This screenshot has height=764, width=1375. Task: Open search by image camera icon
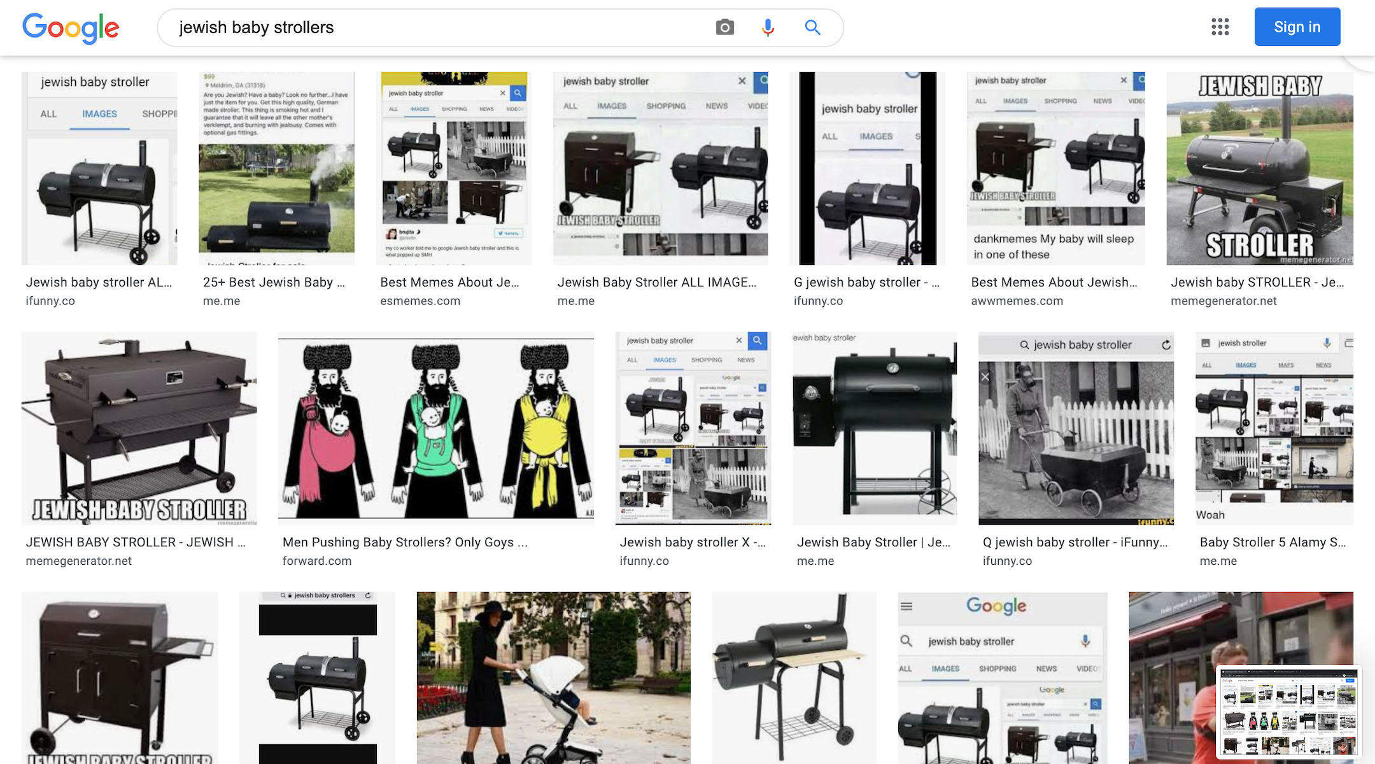[724, 27]
